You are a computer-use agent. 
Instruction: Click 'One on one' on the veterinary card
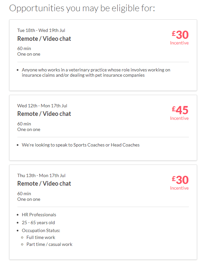29,54
